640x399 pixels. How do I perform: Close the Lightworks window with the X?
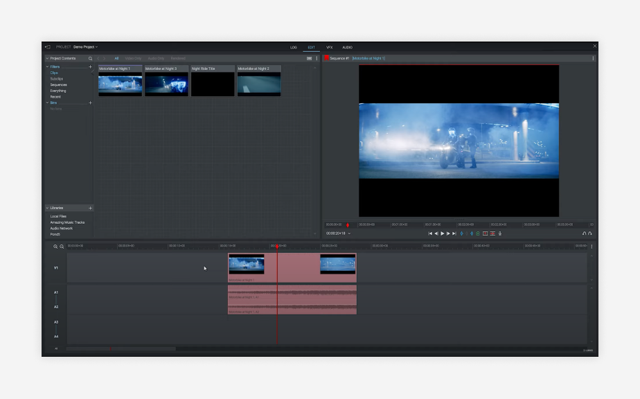point(595,46)
